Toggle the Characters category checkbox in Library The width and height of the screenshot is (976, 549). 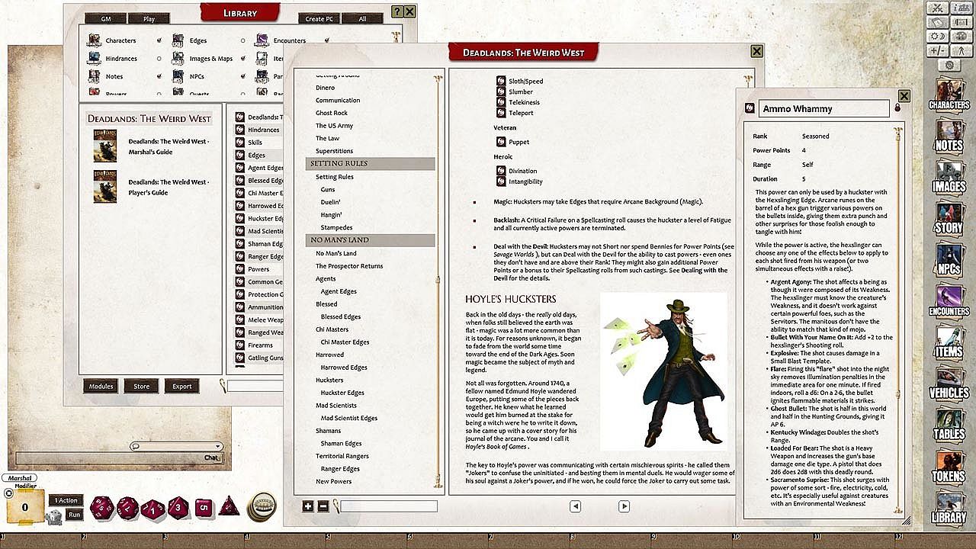[159, 40]
